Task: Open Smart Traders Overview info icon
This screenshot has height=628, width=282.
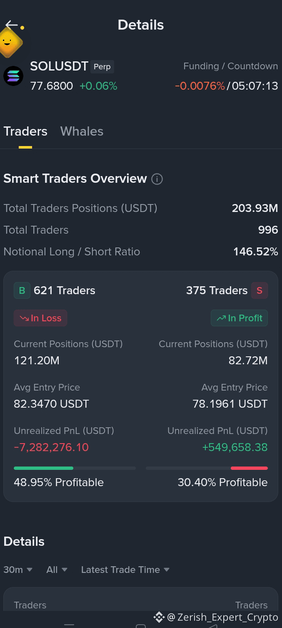Action: pos(157,179)
